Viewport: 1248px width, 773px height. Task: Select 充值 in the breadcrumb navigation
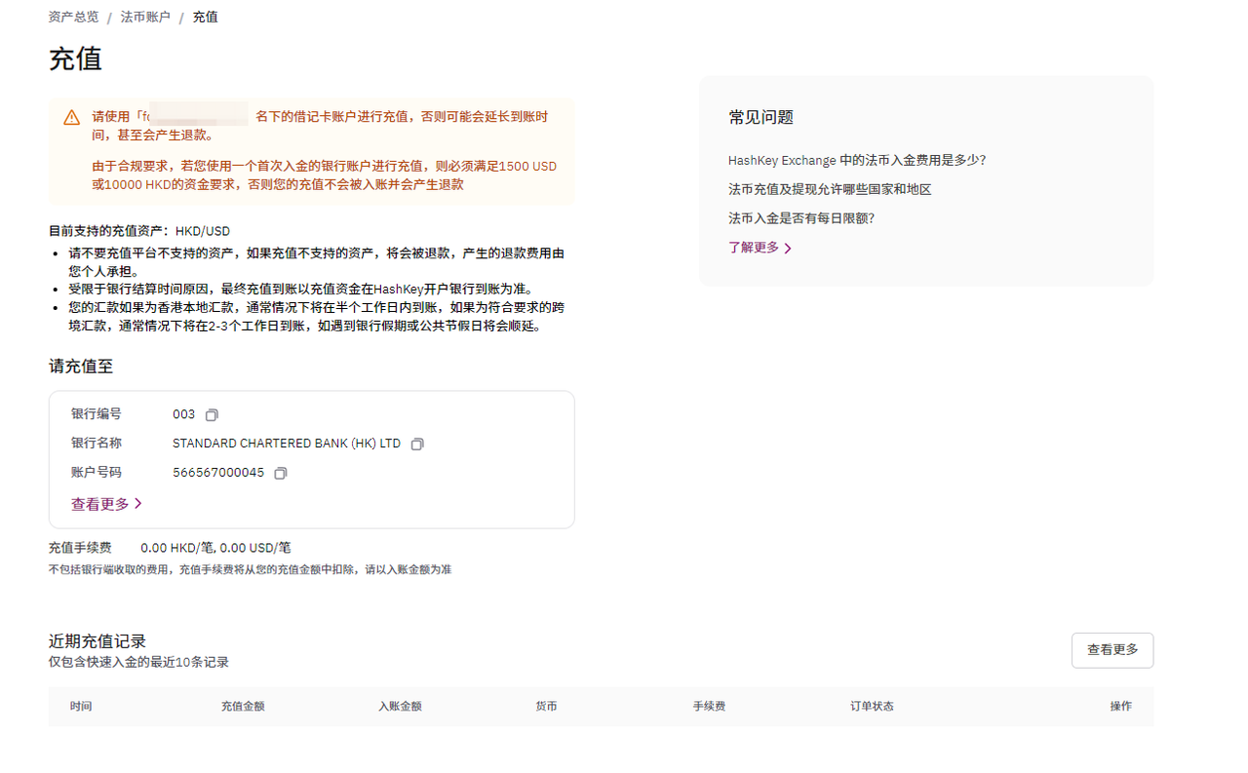[205, 17]
